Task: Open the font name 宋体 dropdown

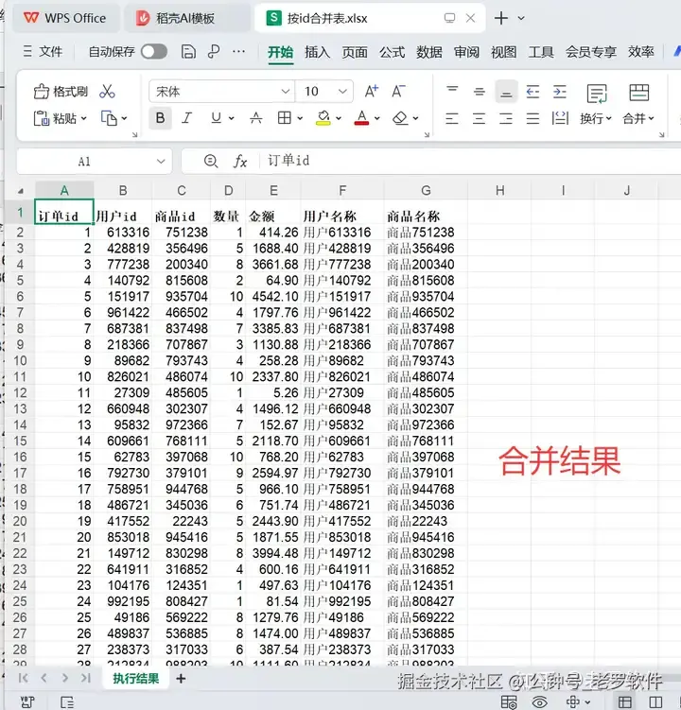Action: [x=285, y=92]
